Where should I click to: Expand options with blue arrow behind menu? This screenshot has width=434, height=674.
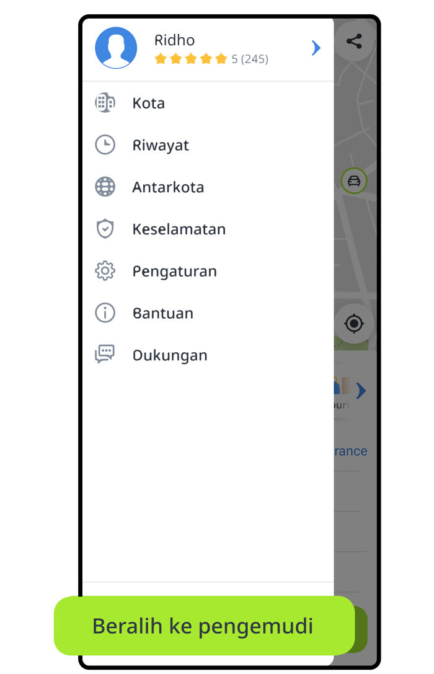pyautogui.click(x=361, y=391)
